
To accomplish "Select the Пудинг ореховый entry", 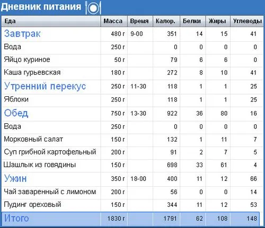I will 32,205.
